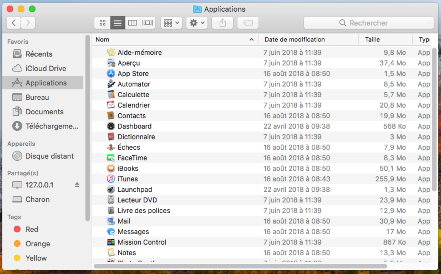This screenshot has width=441, height=274.
Task: Click the Launchpad rocket icon
Action: tap(111, 189)
